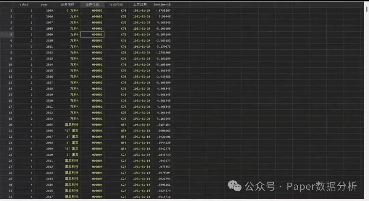Click the K70 industry code in row 1
Screen dimensions: 369x201
pyautogui.click(x=124, y=11)
